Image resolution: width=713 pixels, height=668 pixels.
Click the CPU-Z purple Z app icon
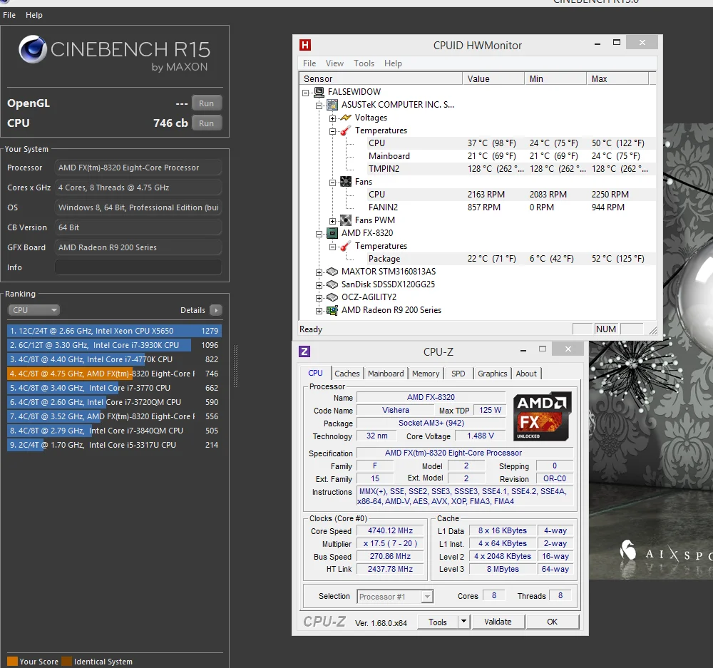[304, 351]
